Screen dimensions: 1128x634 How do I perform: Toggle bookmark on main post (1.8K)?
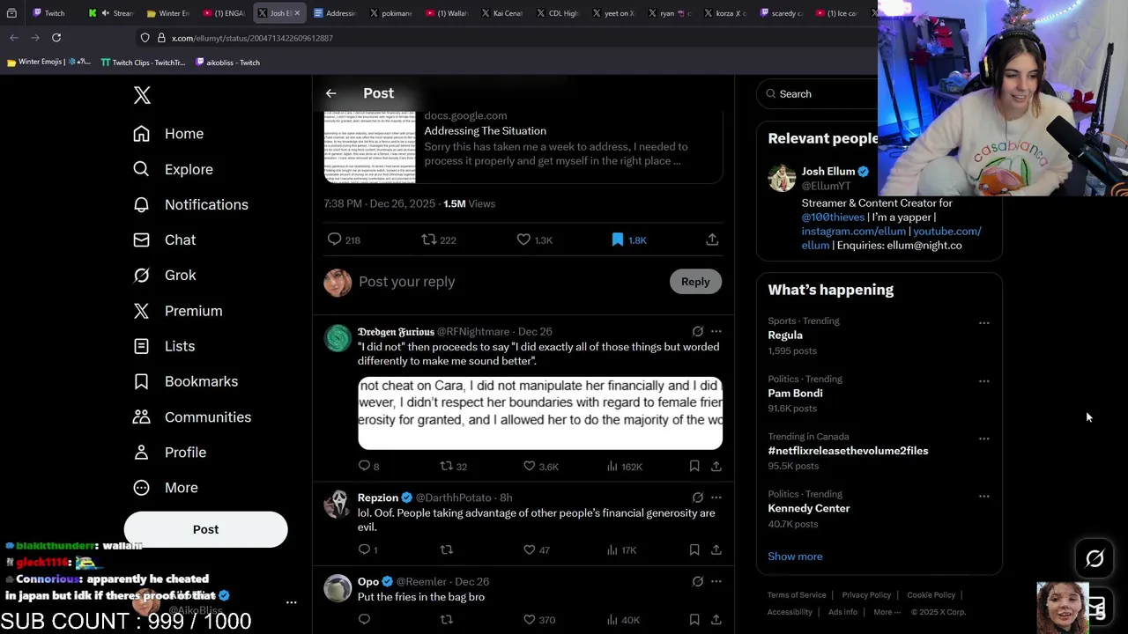tap(629, 240)
